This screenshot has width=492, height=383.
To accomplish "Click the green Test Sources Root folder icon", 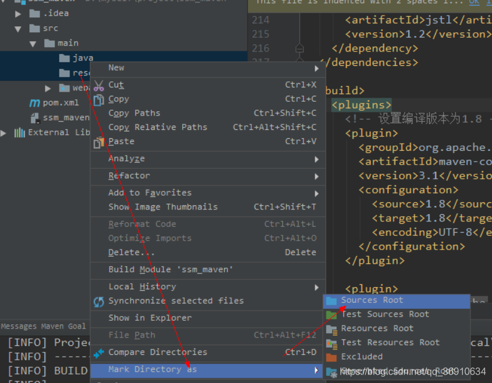I will [331, 315].
